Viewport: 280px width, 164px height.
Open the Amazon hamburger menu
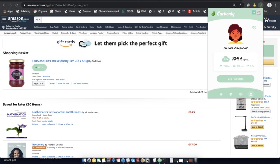click(x=4, y=19)
